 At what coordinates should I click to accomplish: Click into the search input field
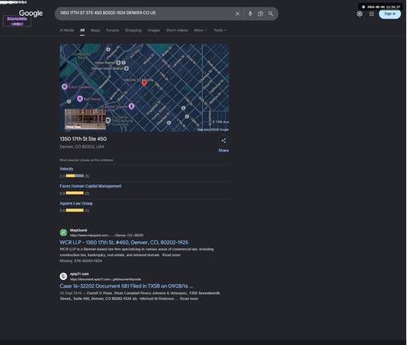pyautogui.click(x=145, y=13)
